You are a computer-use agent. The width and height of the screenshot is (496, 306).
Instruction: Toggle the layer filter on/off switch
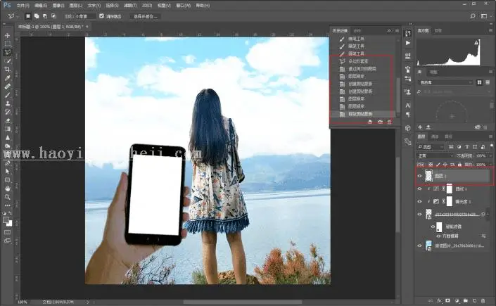click(x=492, y=146)
